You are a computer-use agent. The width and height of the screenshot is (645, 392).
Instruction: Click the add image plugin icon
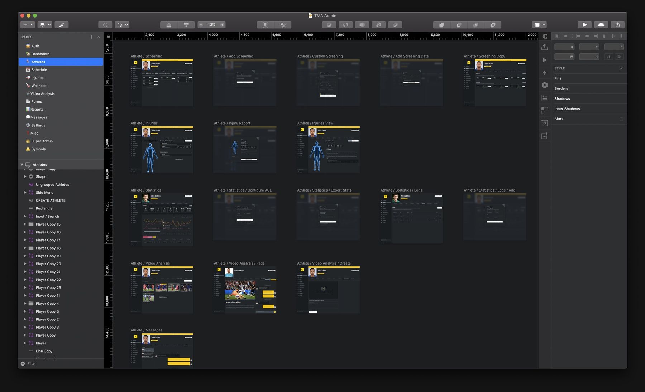[545, 136]
